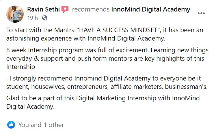Open the three-dot post options menu
Screen dimensions: 214x134
(201, 13)
